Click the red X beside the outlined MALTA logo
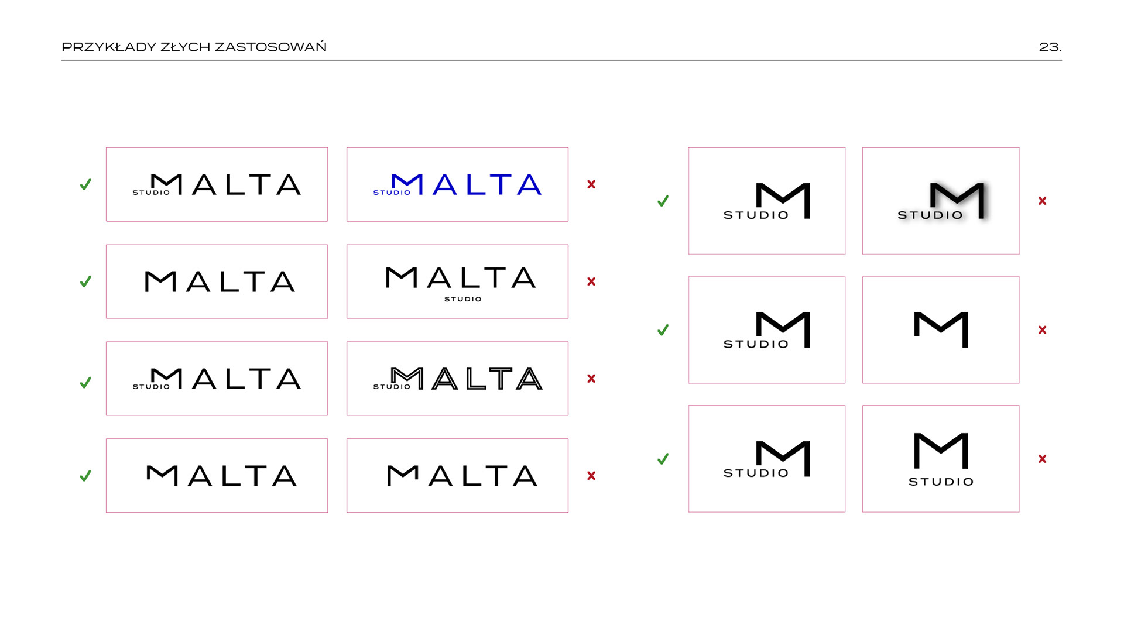This screenshot has width=1124, height=632. [591, 379]
